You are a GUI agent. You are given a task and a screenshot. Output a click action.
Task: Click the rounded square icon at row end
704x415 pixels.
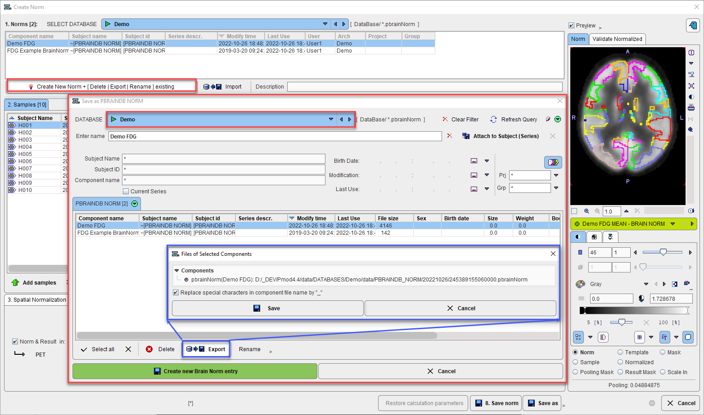(x=688, y=337)
